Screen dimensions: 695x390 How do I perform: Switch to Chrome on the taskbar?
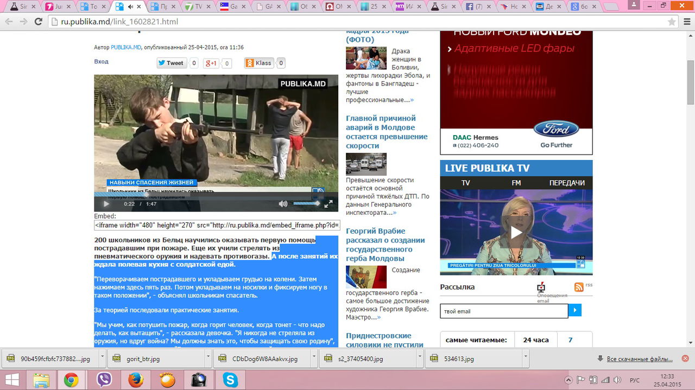coord(71,380)
